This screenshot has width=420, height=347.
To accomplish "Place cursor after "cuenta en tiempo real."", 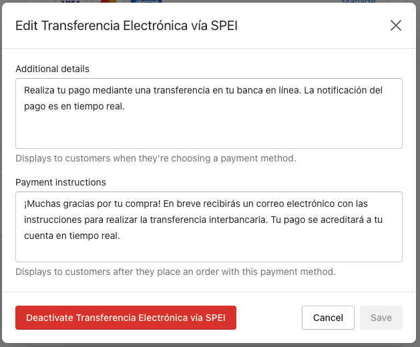I will 120,236.
